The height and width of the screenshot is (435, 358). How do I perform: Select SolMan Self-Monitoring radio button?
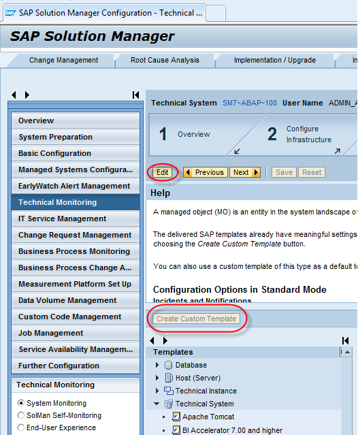tap(21, 415)
